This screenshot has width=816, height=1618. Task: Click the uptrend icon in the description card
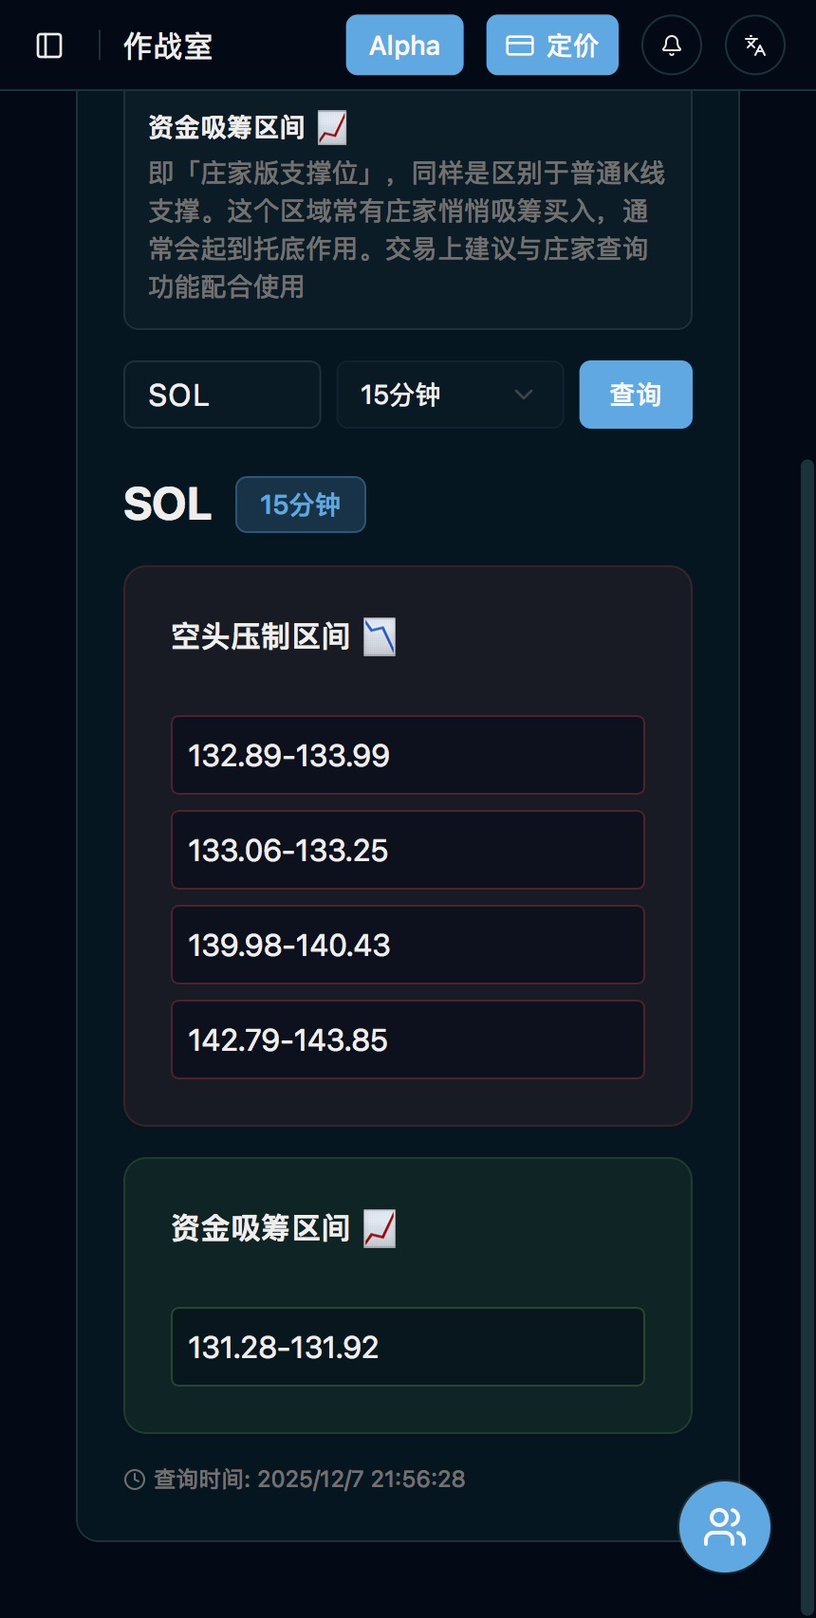click(332, 127)
